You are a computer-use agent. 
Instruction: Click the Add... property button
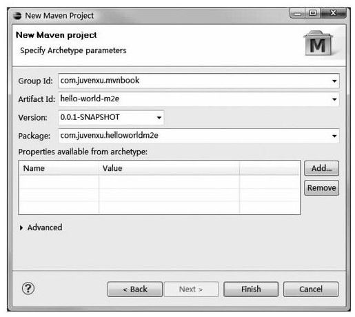coord(321,168)
